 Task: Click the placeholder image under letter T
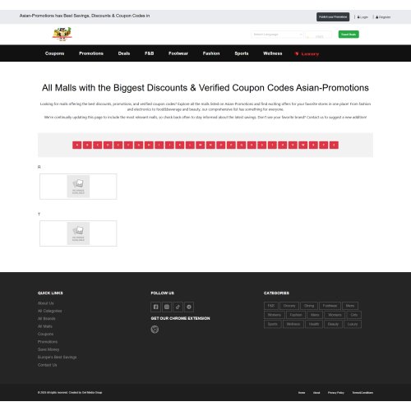[78, 233]
